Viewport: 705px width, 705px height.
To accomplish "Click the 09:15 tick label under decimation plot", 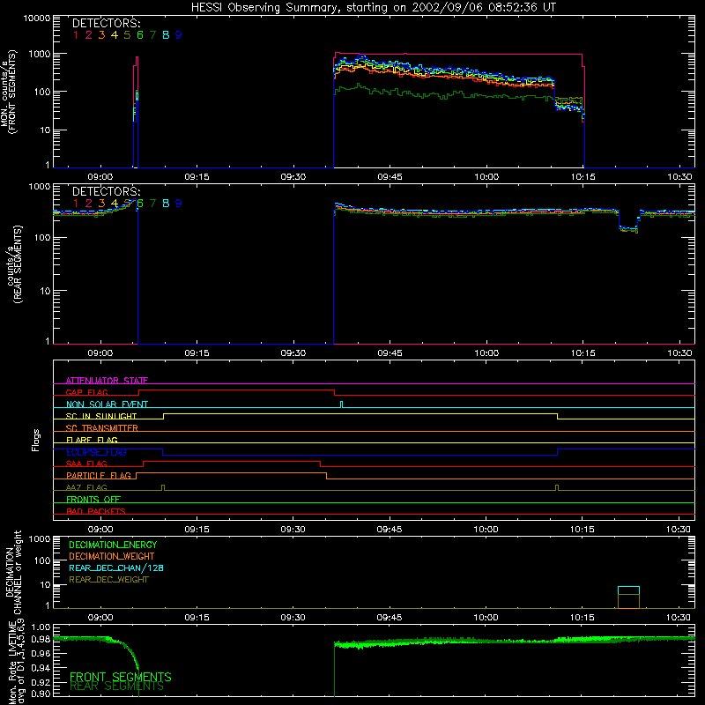I will tap(197, 618).
